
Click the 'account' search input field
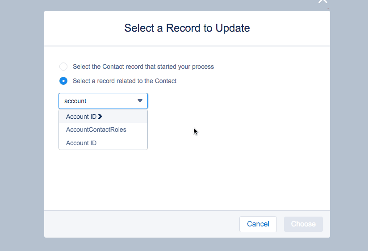(95, 101)
